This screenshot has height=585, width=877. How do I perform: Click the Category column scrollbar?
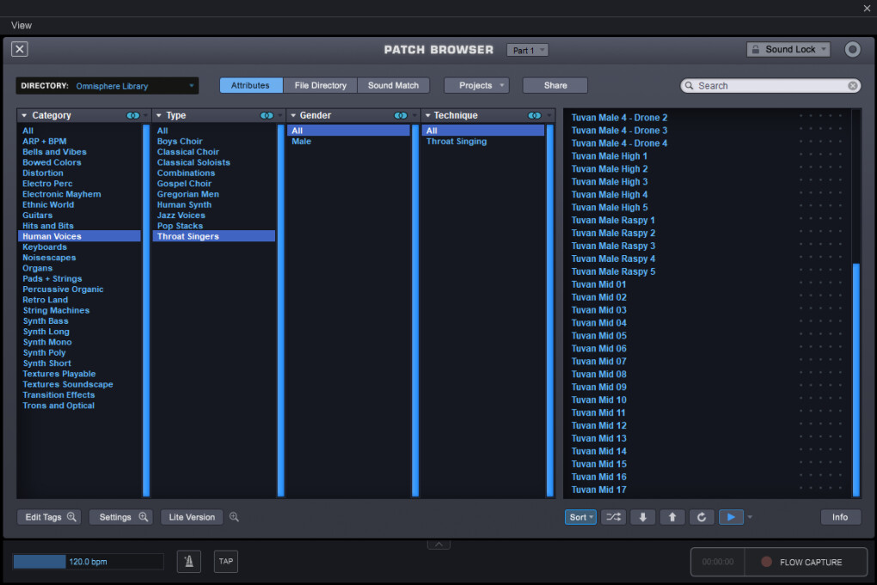pos(146,310)
